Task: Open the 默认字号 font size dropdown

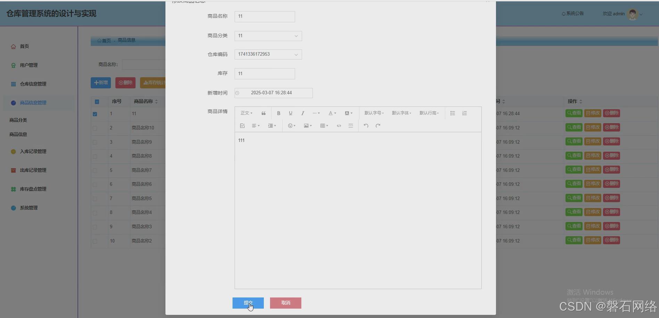Action: pyautogui.click(x=374, y=113)
